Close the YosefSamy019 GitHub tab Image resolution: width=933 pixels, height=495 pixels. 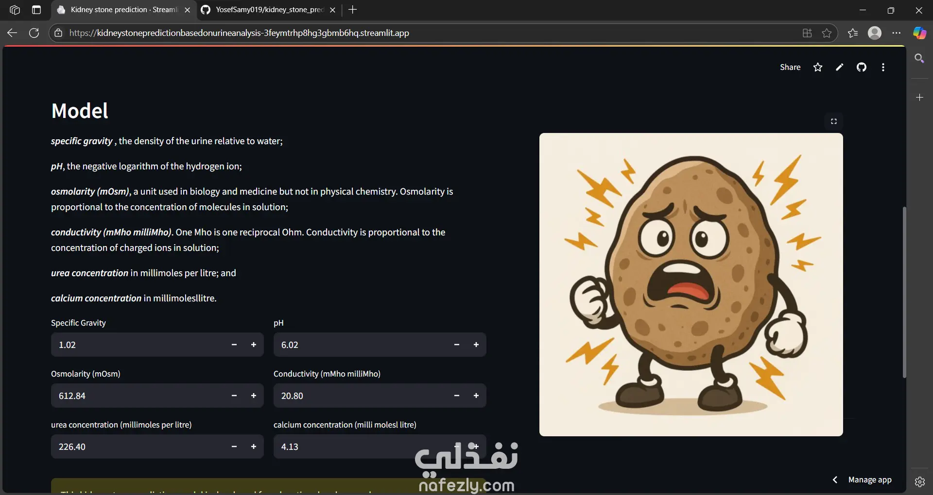pyautogui.click(x=332, y=10)
